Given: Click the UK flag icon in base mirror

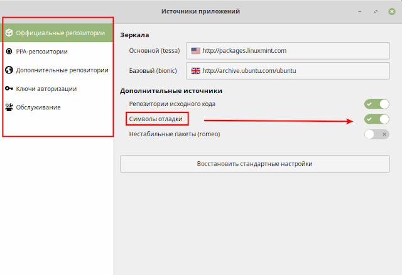Looking at the screenshot, I should [x=195, y=71].
